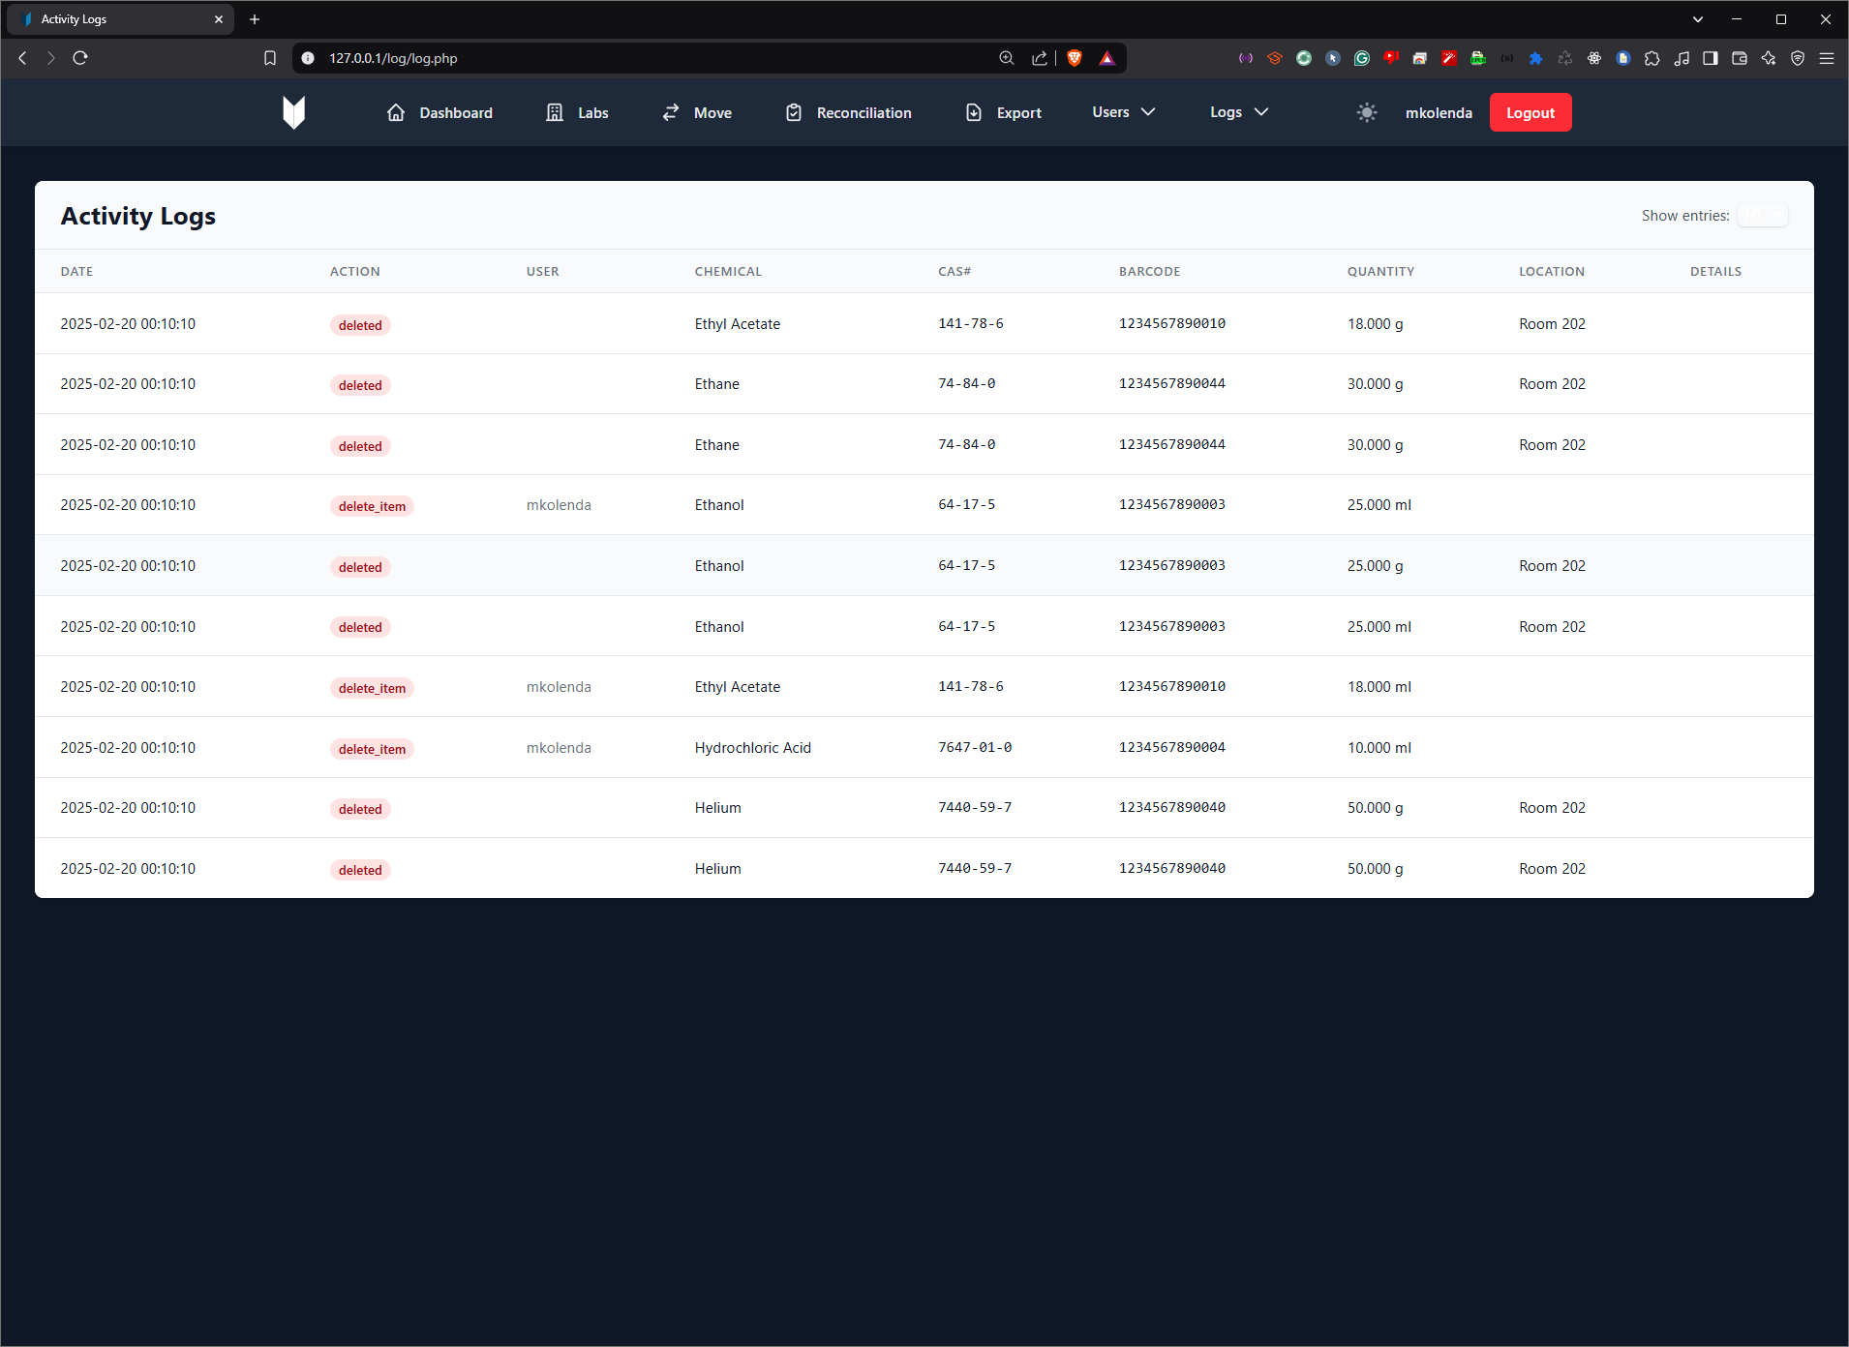Open the browser zoom magnifier icon

tap(1007, 58)
